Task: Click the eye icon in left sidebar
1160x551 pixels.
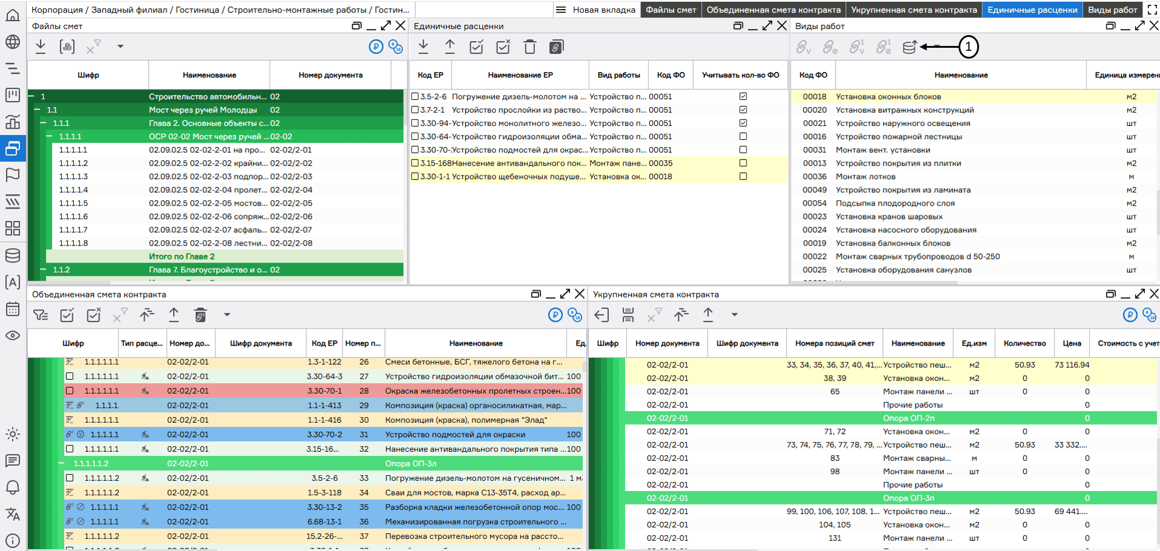Action: (x=13, y=336)
